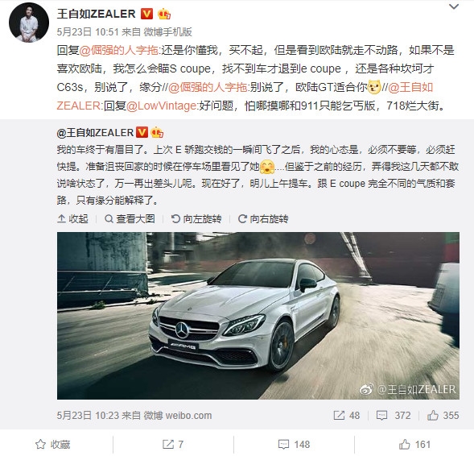Image resolution: width=474 pixels, height=456 pixels.
Task: Rotate image left with 向左旋转
Action: 196,219
